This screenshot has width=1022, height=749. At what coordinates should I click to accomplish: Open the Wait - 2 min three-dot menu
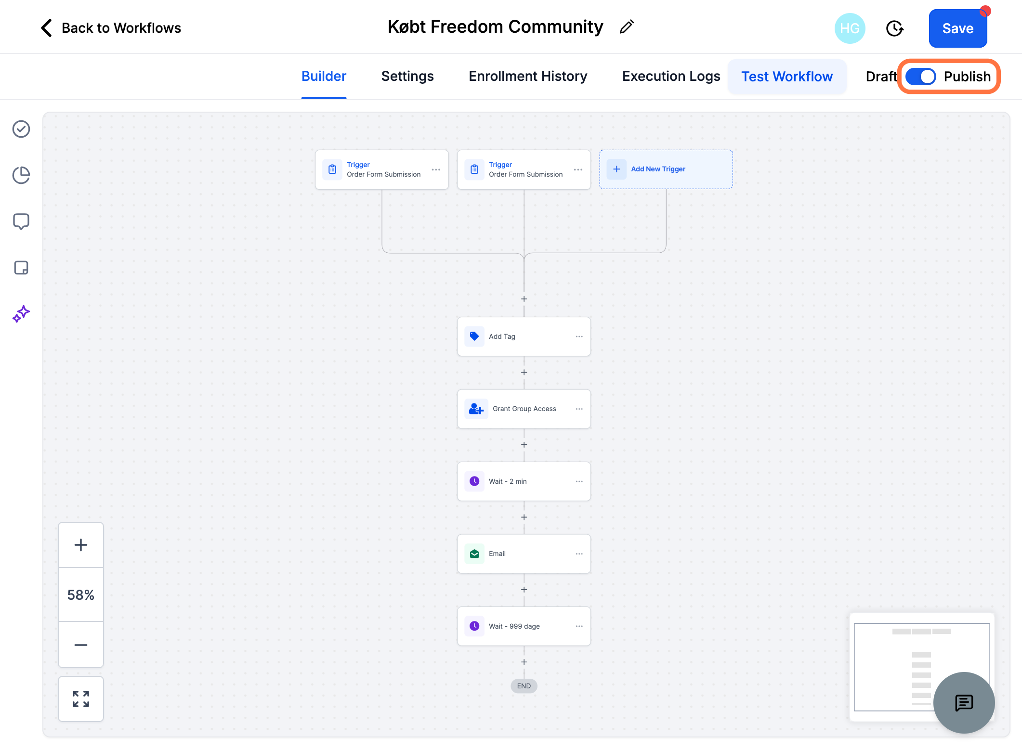click(579, 481)
